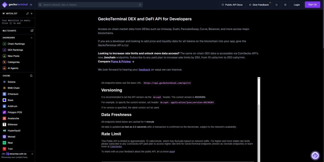Open the floating chat assistant button

coord(315,156)
